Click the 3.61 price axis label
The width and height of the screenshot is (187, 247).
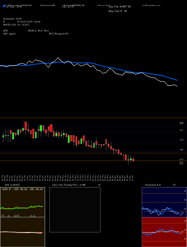tap(181, 130)
